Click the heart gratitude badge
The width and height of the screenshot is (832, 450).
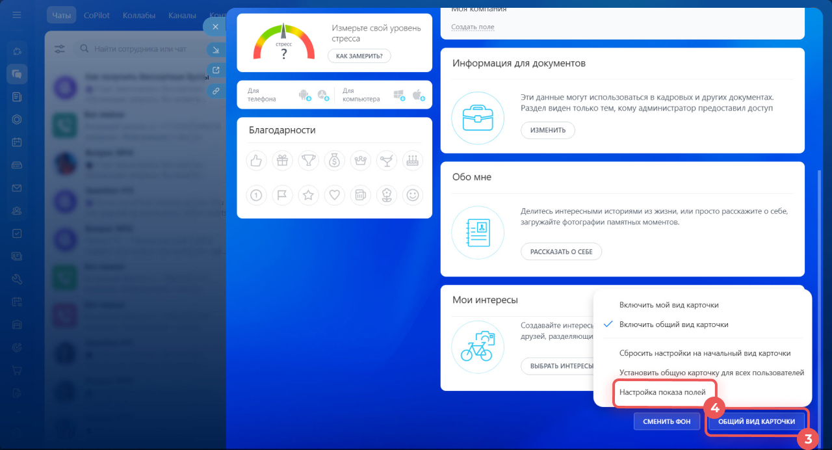click(x=334, y=194)
